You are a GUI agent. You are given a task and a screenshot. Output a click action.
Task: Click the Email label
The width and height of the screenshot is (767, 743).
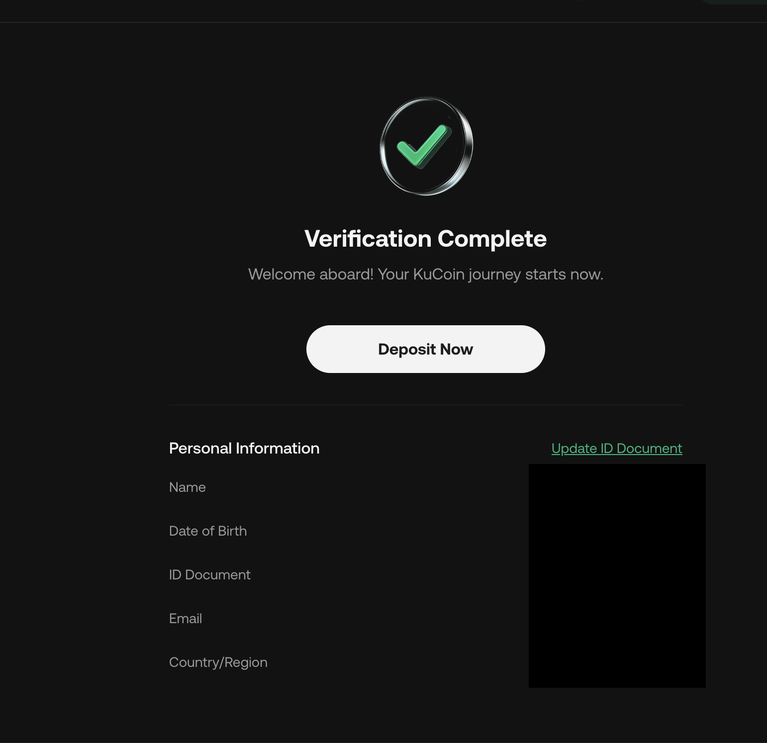[186, 619]
